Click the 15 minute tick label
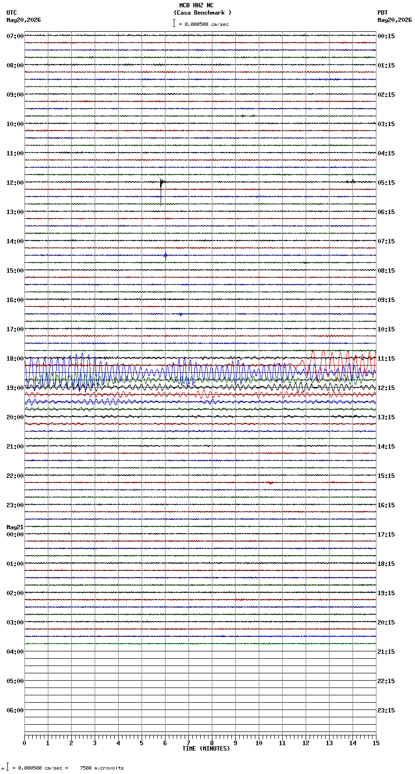Screen dimensions: 415x774 [376, 743]
